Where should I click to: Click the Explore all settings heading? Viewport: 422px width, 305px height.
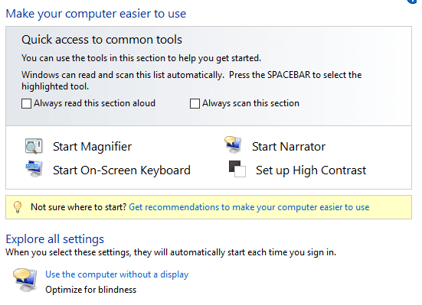point(55,239)
